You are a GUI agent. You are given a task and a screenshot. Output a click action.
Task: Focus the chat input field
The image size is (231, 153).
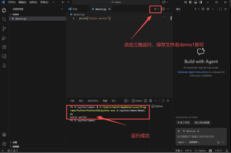point(201,137)
